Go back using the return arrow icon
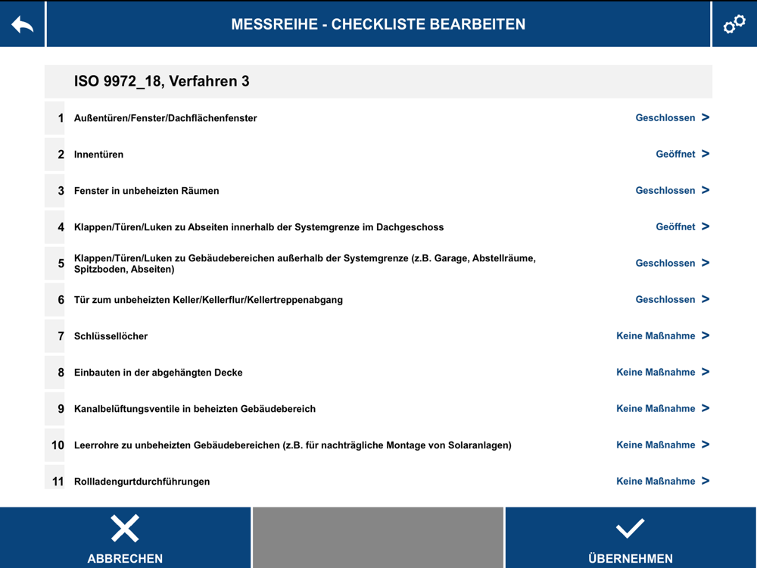The image size is (757, 568). (22, 24)
